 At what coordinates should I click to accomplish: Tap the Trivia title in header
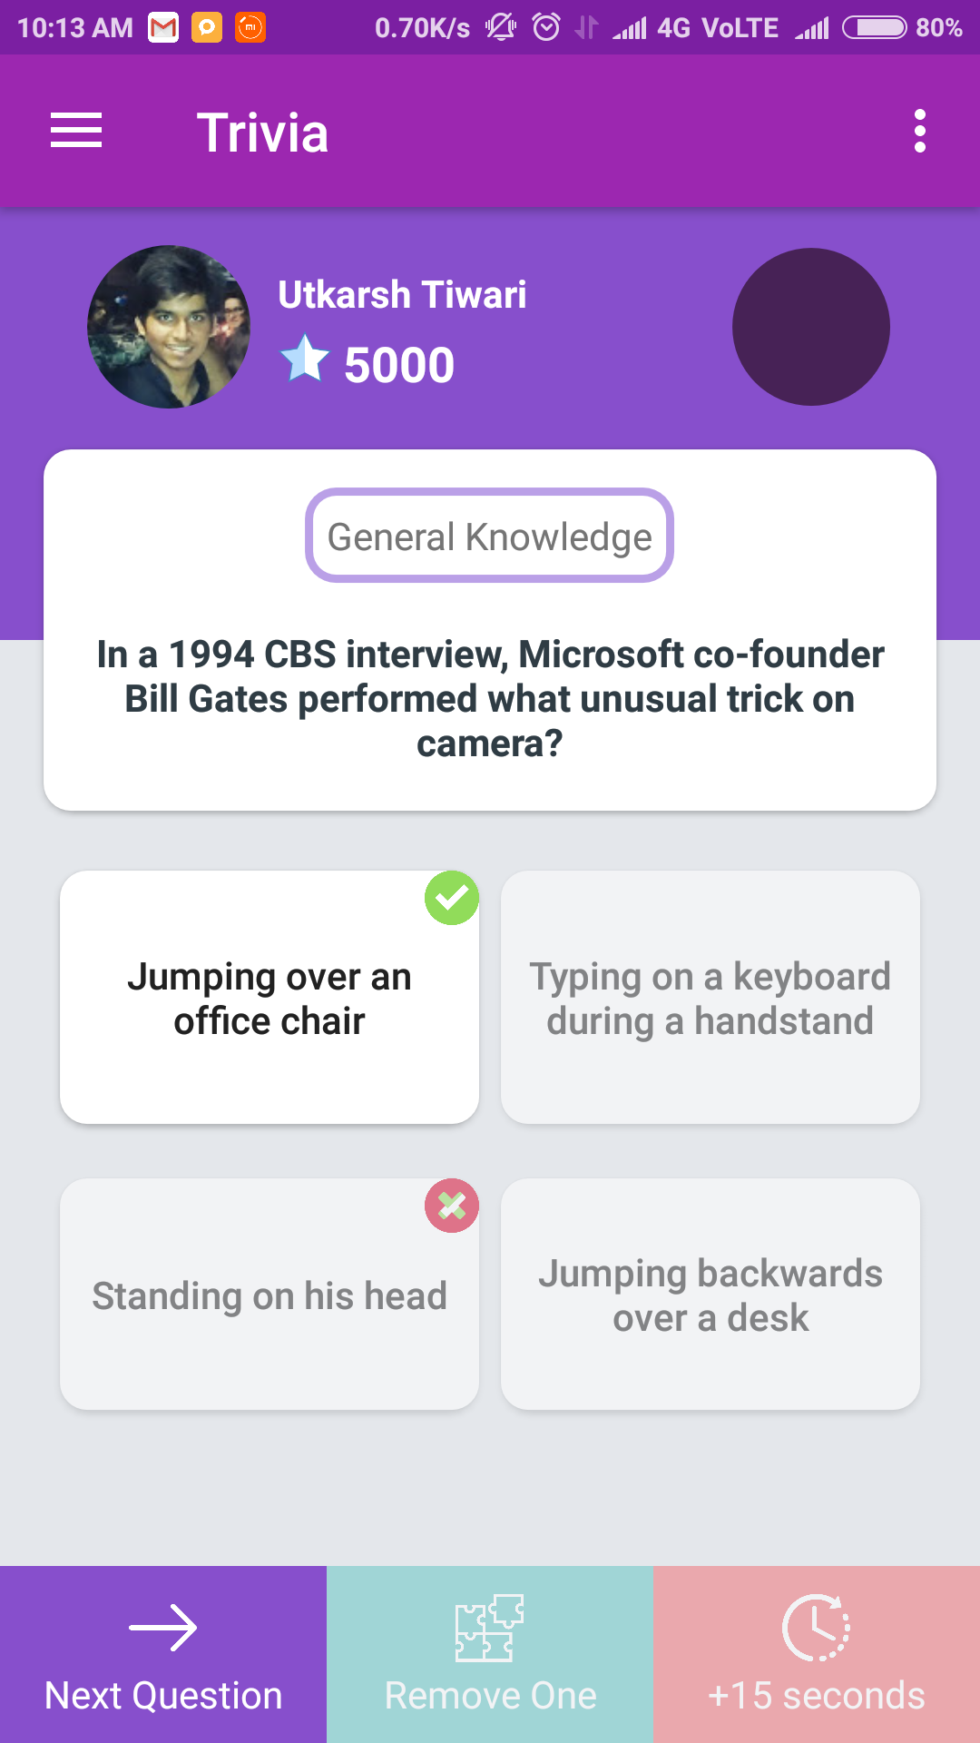(262, 133)
